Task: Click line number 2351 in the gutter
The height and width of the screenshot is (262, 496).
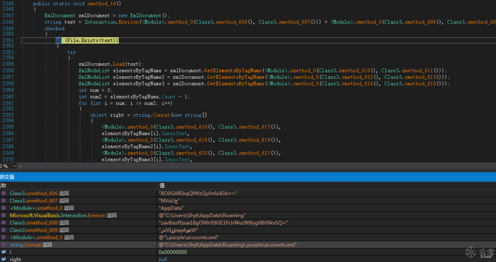Action: tap(8, 40)
